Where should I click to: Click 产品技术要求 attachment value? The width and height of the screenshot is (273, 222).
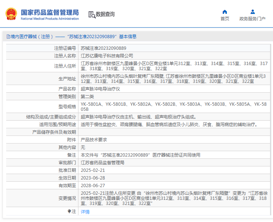click(94, 140)
